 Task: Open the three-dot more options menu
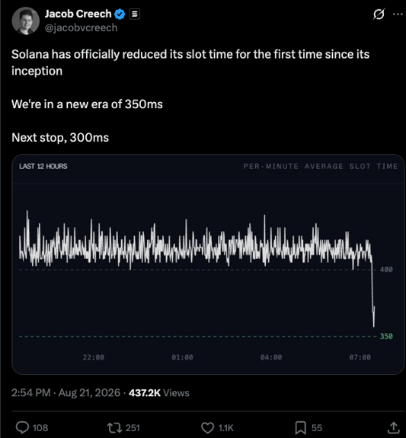coord(398,14)
